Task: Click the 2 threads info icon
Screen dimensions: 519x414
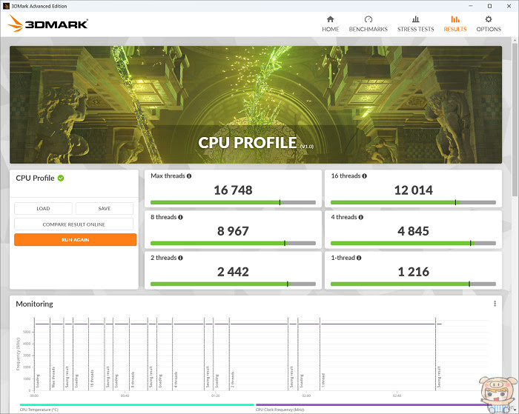Action: click(x=180, y=258)
